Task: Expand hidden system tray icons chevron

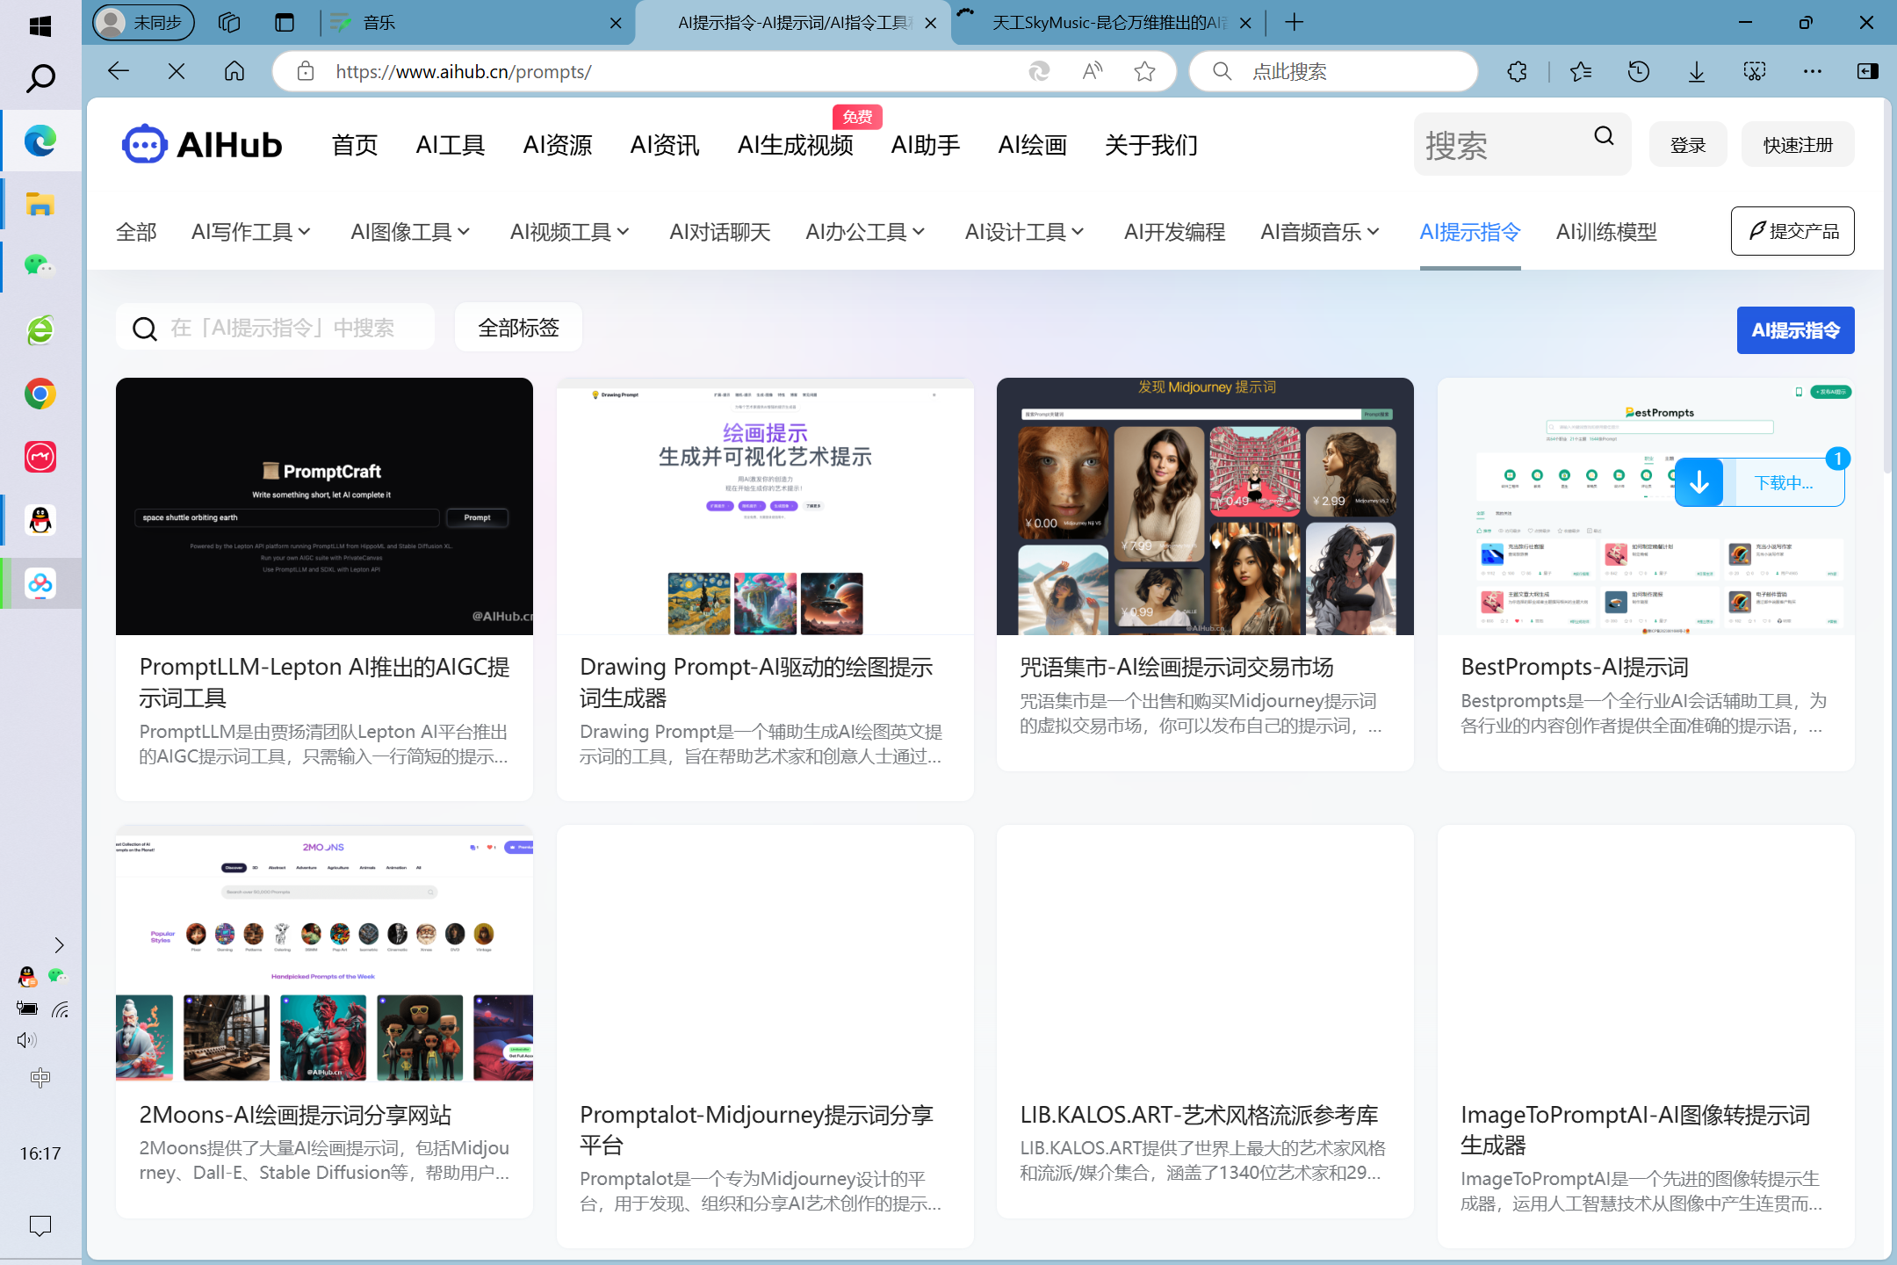Action: [59, 945]
